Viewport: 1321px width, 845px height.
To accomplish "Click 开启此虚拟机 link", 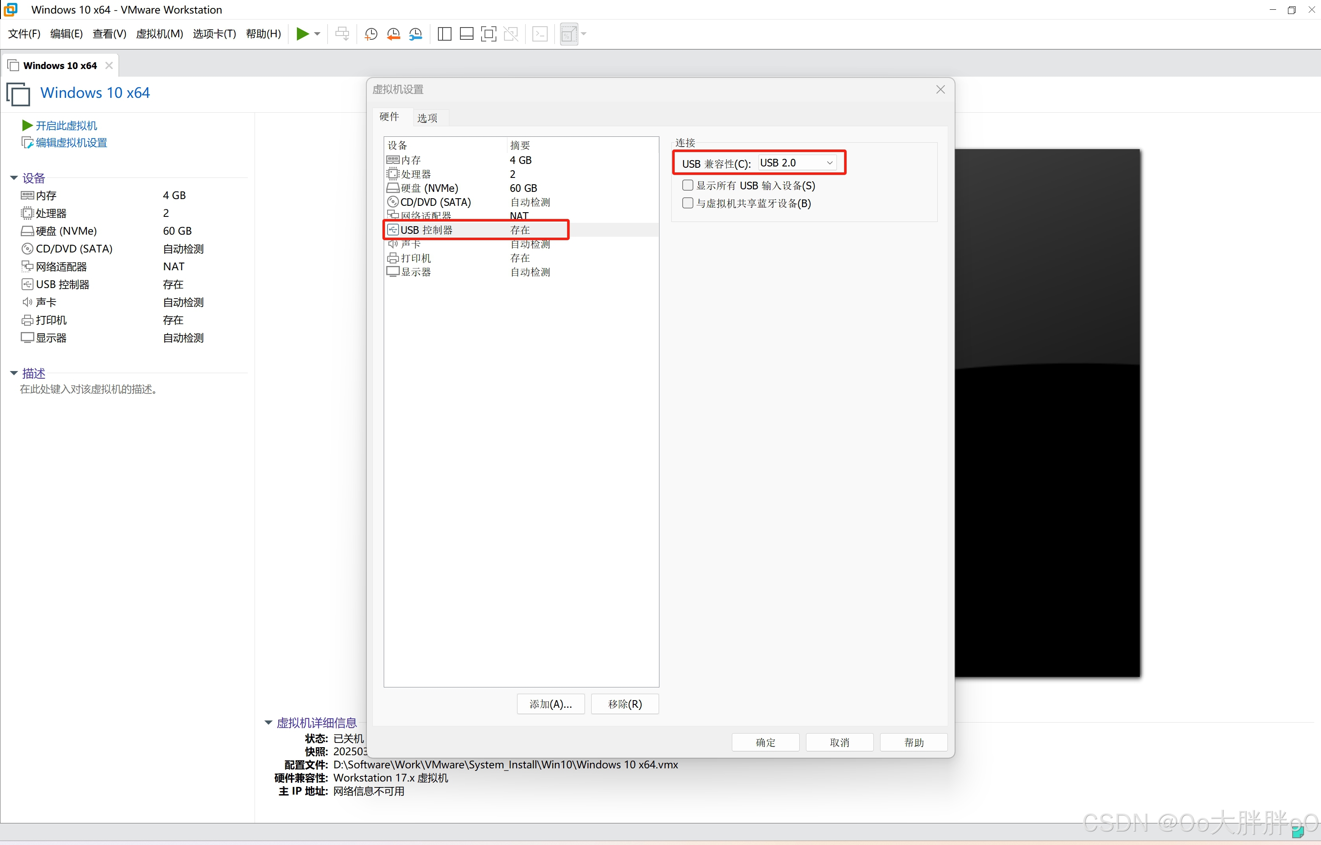I will coord(66,126).
